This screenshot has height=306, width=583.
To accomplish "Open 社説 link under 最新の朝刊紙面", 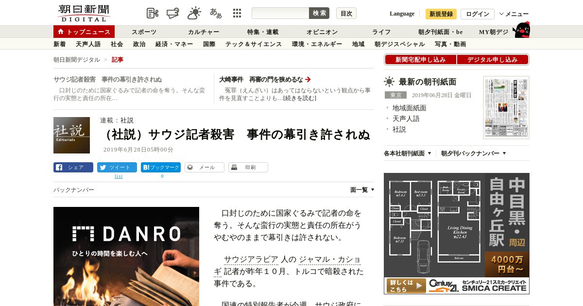I will point(399,129).
